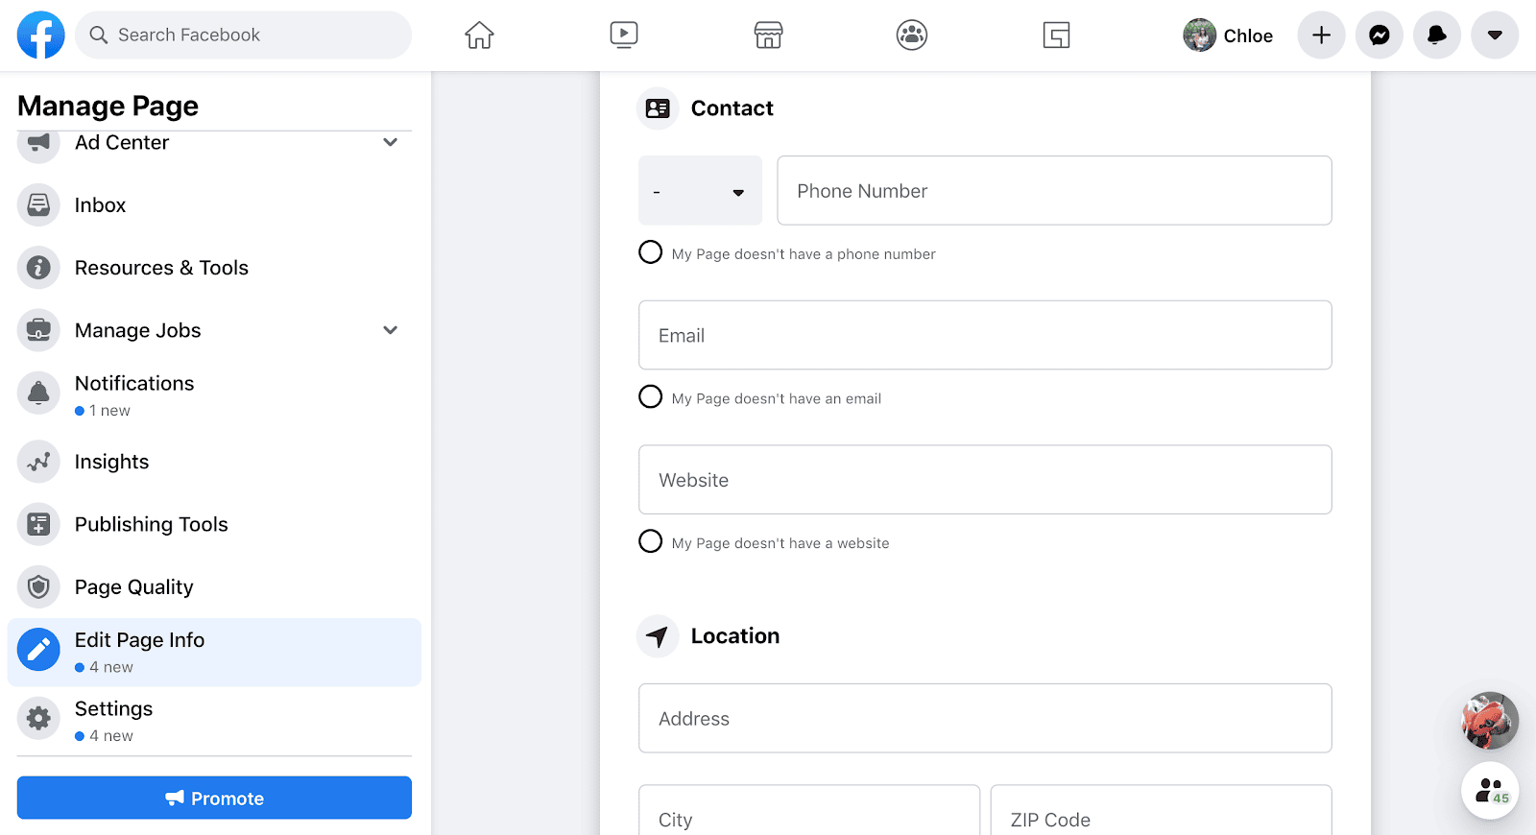The height and width of the screenshot is (835, 1536).
Task: Open the Watch video icon
Action: [624, 36]
